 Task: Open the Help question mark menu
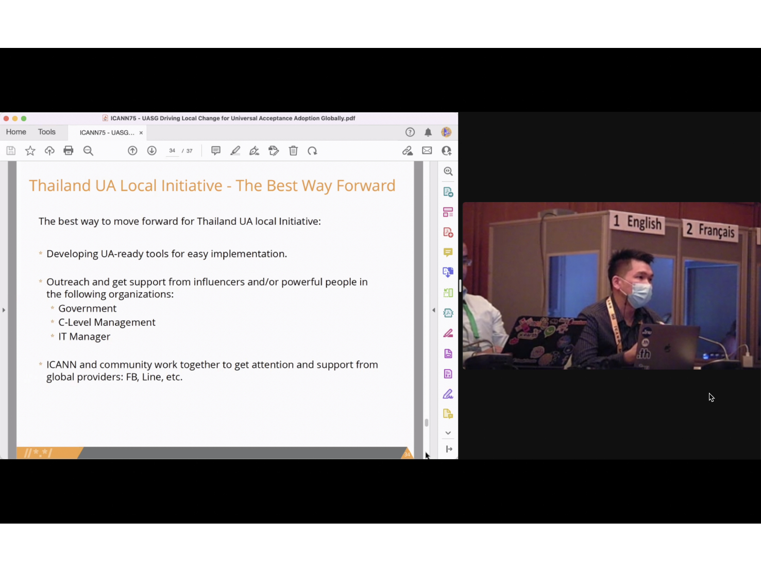click(x=410, y=132)
